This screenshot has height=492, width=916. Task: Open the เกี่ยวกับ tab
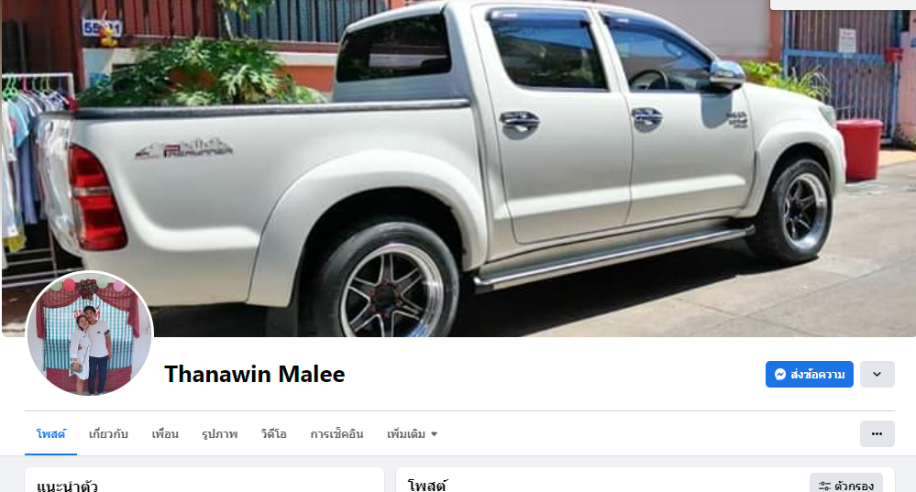tap(108, 433)
